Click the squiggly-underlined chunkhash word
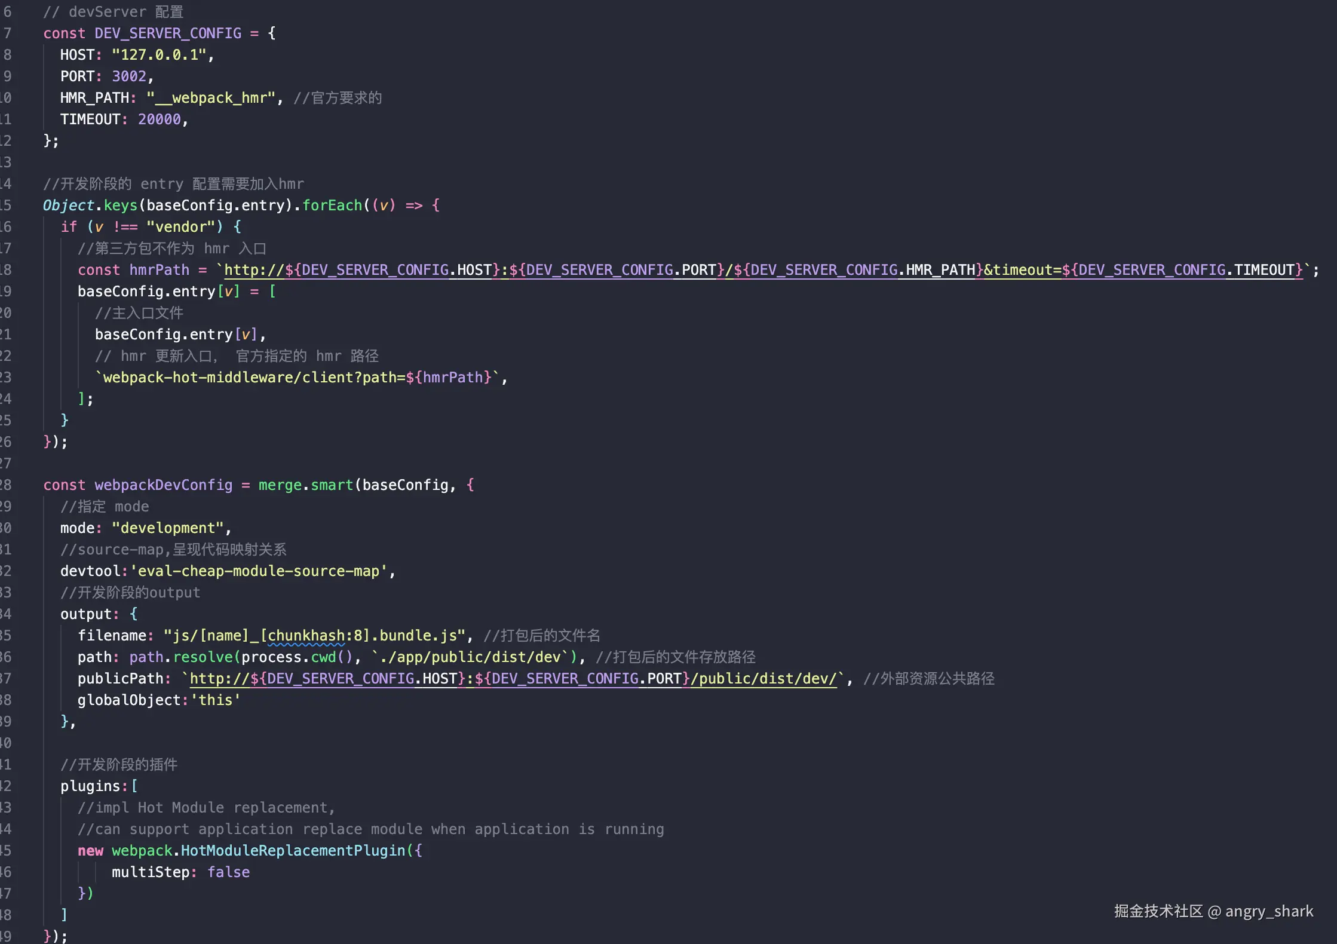Viewport: 1337px width, 944px height. pos(306,636)
